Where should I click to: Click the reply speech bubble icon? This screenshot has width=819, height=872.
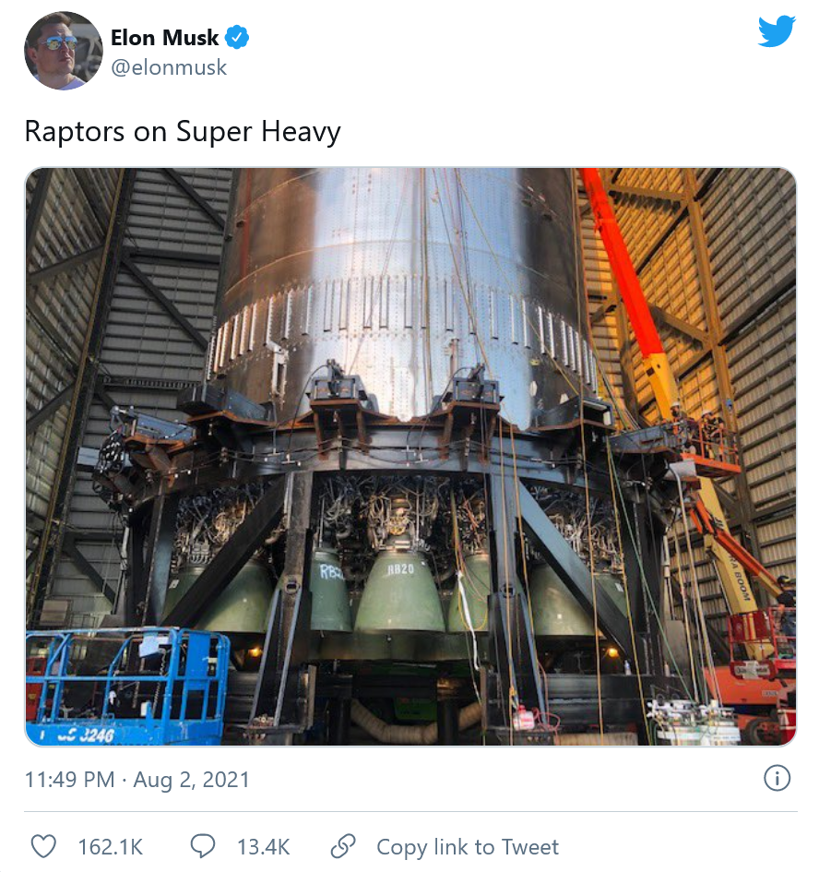point(202,846)
